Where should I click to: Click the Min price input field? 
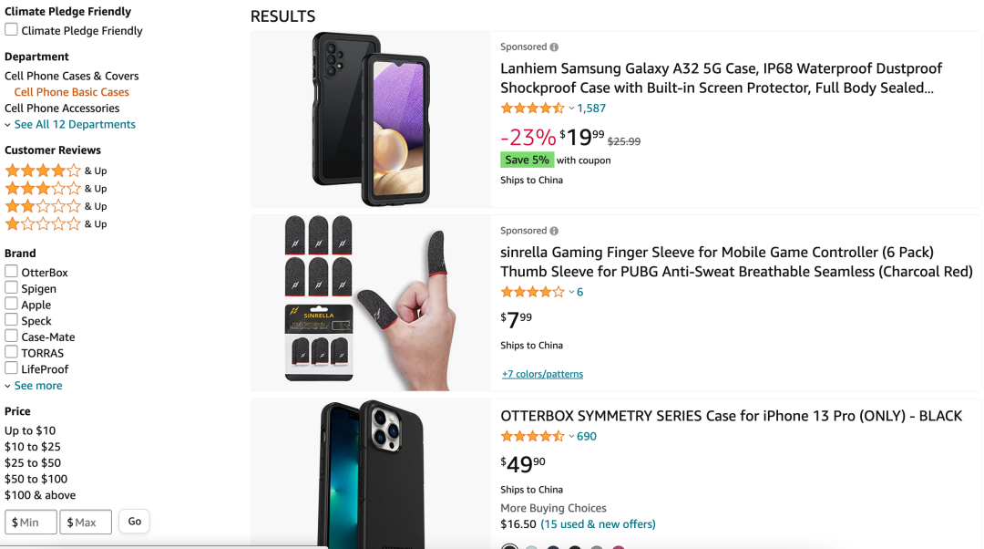(32, 522)
